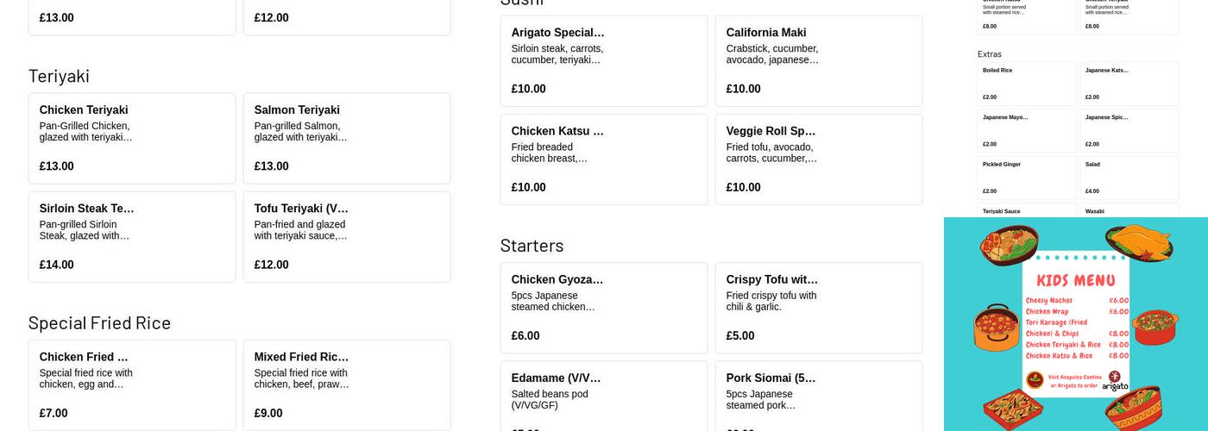The width and height of the screenshot is (1208, 431).
Task: Click the orange stew pot illustration
Action: point(997,327)
